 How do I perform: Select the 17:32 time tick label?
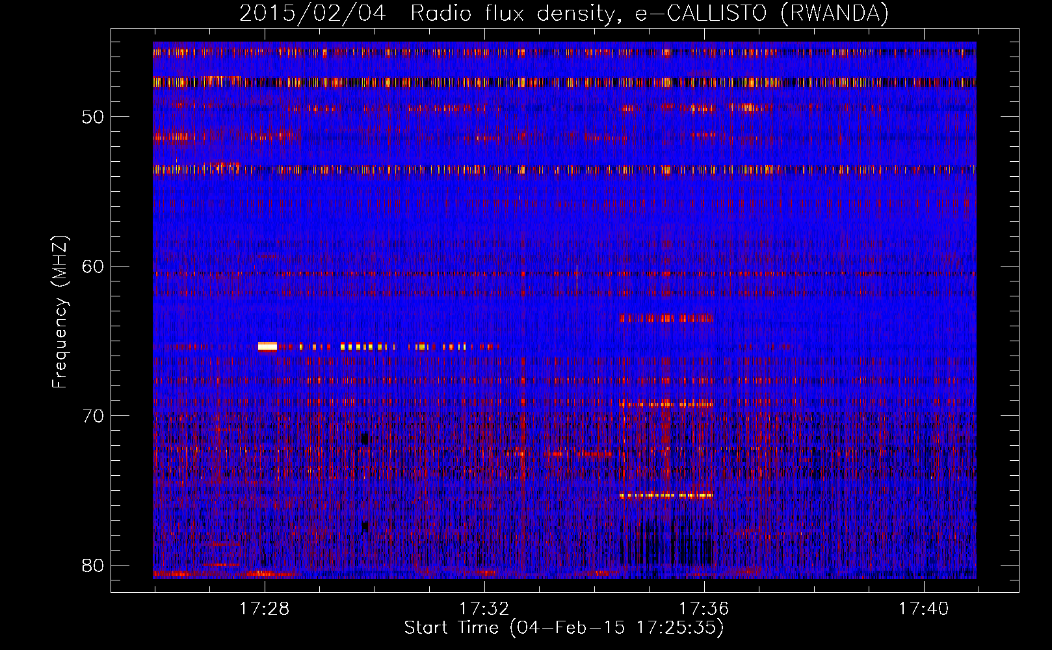[x=484, y=608]
